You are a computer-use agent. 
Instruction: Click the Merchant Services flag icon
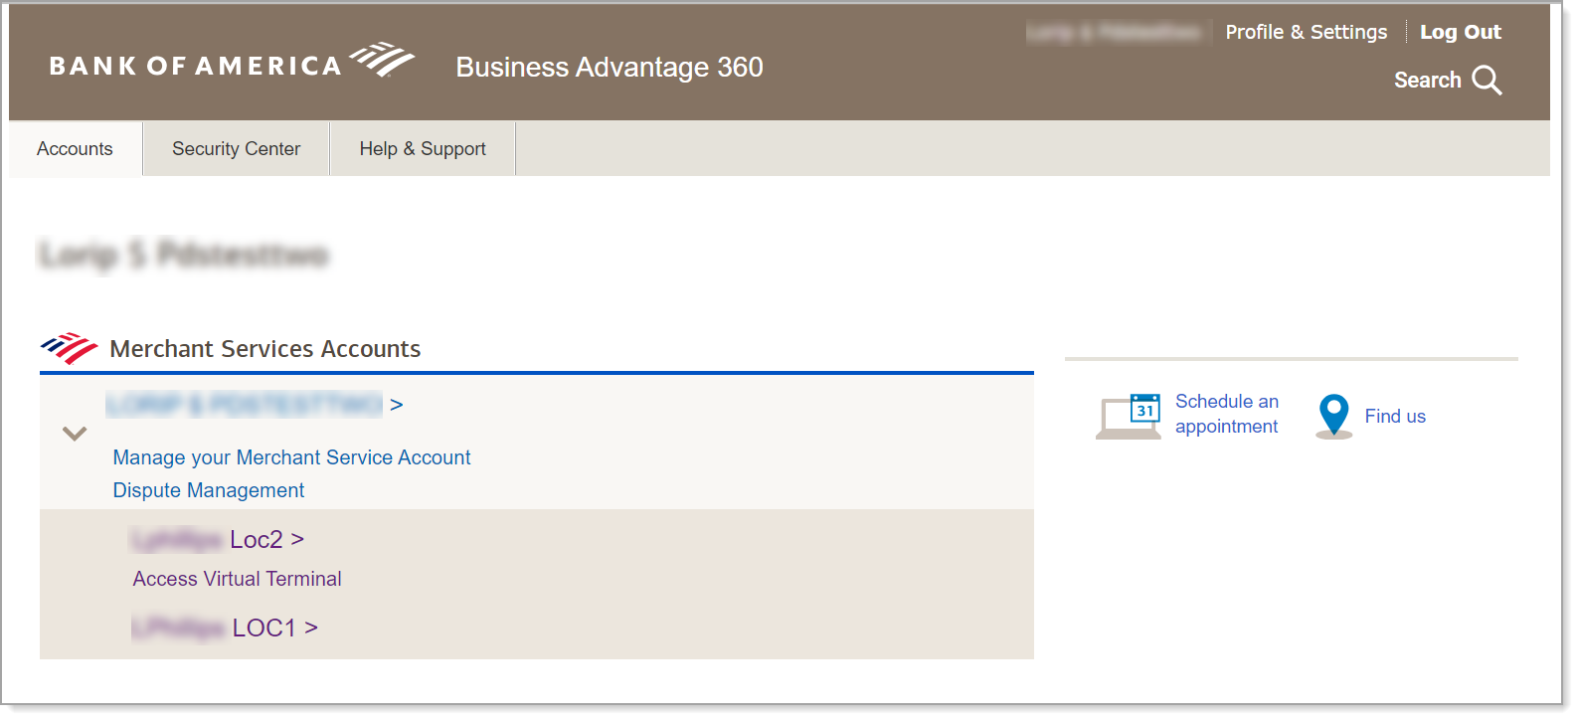tap(70, 346)
